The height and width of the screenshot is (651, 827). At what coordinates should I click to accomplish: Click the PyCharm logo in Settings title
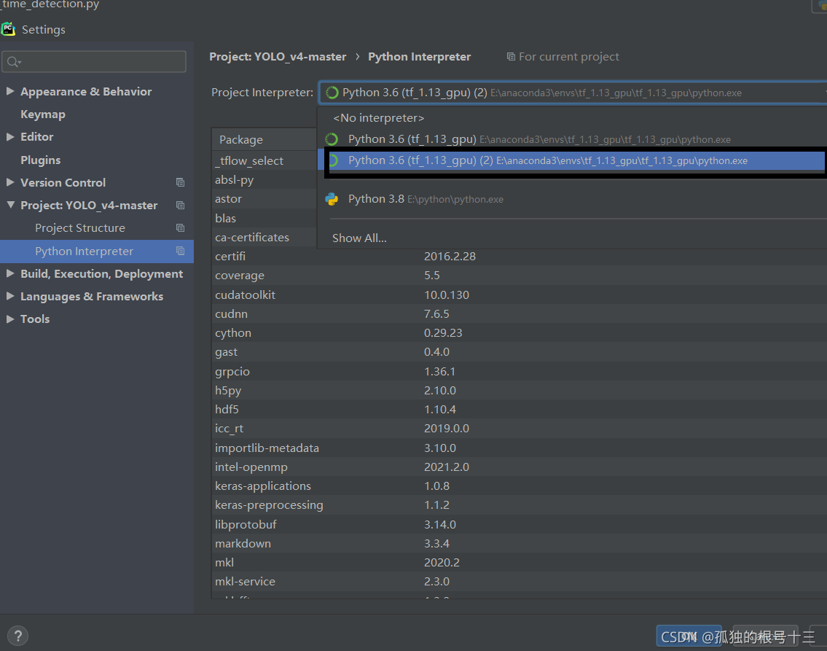(8, 29)
